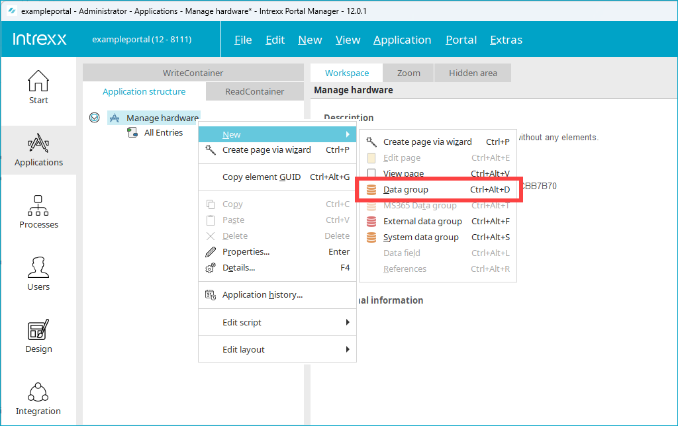Select View page in the submenu
Viewport: 678px width, 426px height.
[x=438, y=173]
